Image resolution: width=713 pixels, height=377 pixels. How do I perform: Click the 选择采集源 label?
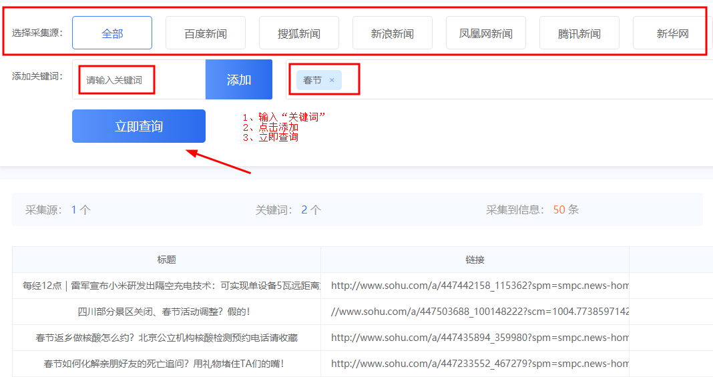pos(37,33)
